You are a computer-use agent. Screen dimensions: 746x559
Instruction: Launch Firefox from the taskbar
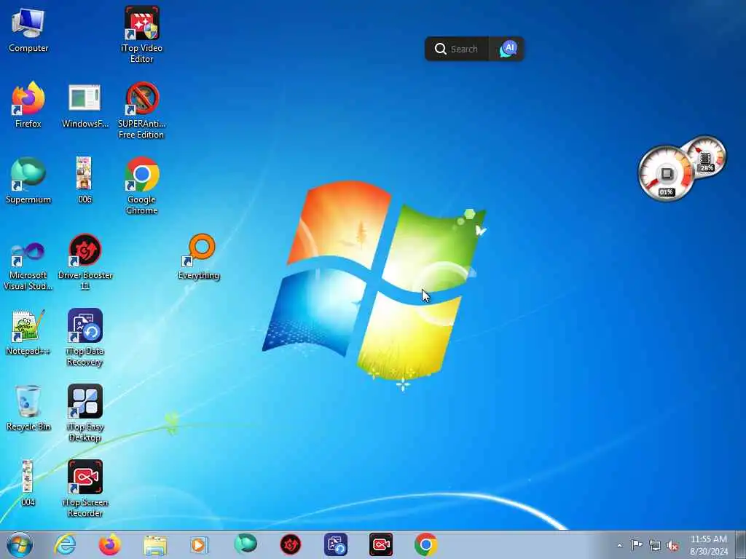(110, 544)
